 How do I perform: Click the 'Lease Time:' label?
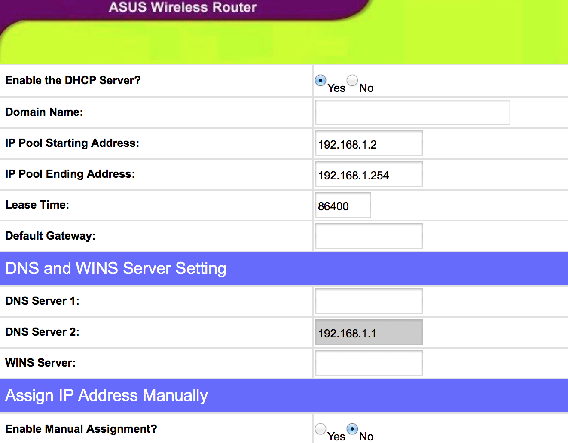37,205
